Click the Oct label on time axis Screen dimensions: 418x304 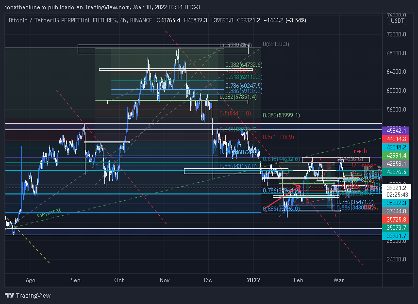(x=119, y=280)
